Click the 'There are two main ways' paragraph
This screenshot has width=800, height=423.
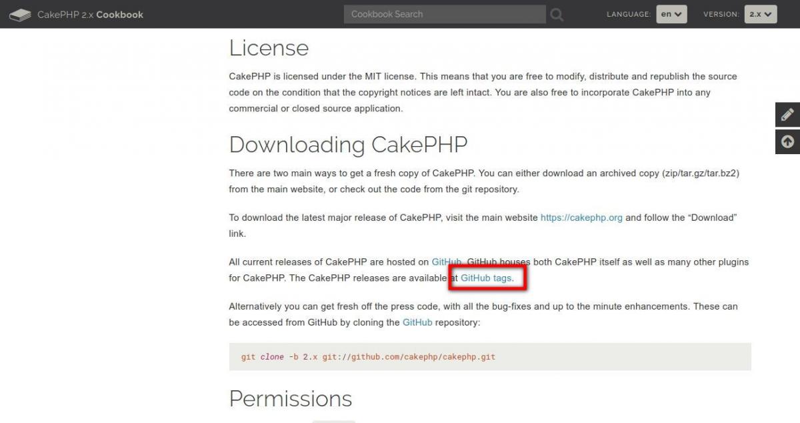(x=484, y=181)
